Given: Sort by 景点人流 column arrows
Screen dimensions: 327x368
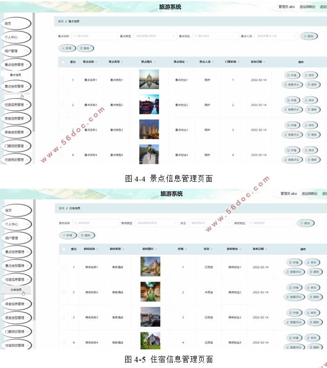Looking at the screenshot, I should pos(213,62).
